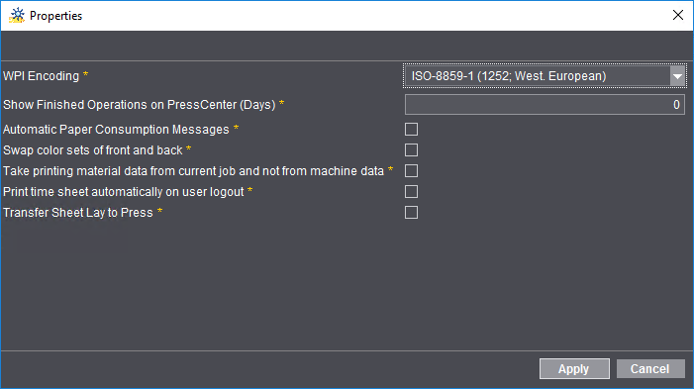The height and width of the screenshot is (389, 694).
Task: Enable Automatic Paper Consumption Messages checkbox
Action: tap(411, 130)
